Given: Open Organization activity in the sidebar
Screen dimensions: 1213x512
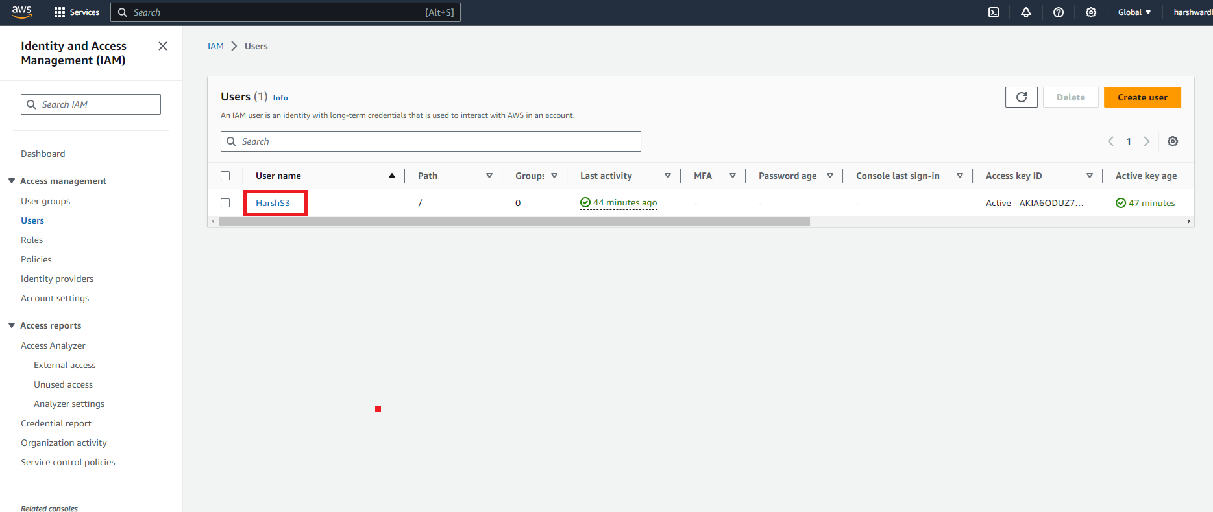Looking at the screenshot, I should point(64,443).
